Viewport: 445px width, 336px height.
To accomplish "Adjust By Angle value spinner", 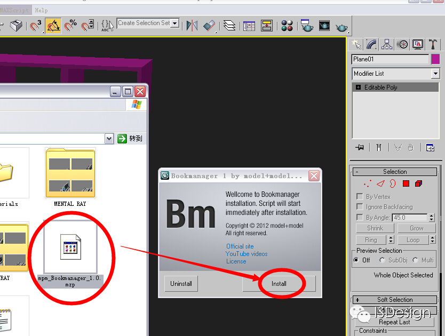I will pos(432,218).
